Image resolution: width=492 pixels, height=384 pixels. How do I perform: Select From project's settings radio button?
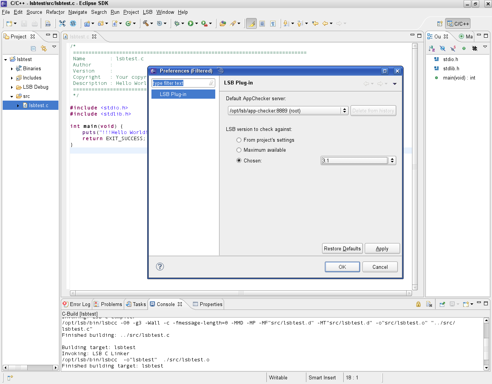click(x=239, y=140)
